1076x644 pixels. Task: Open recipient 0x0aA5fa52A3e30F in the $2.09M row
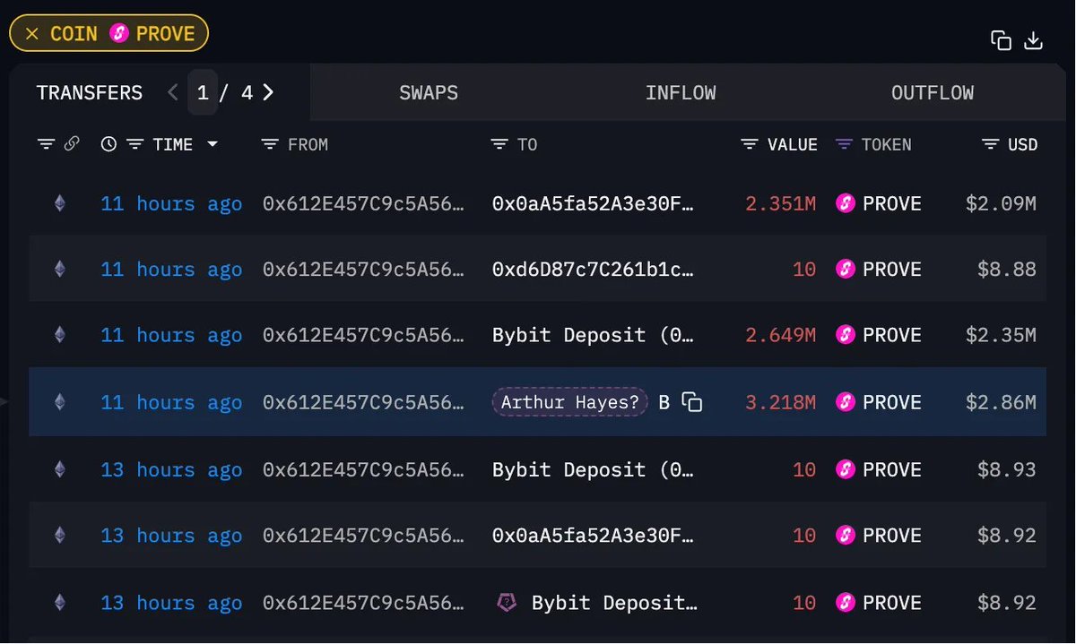593,204
